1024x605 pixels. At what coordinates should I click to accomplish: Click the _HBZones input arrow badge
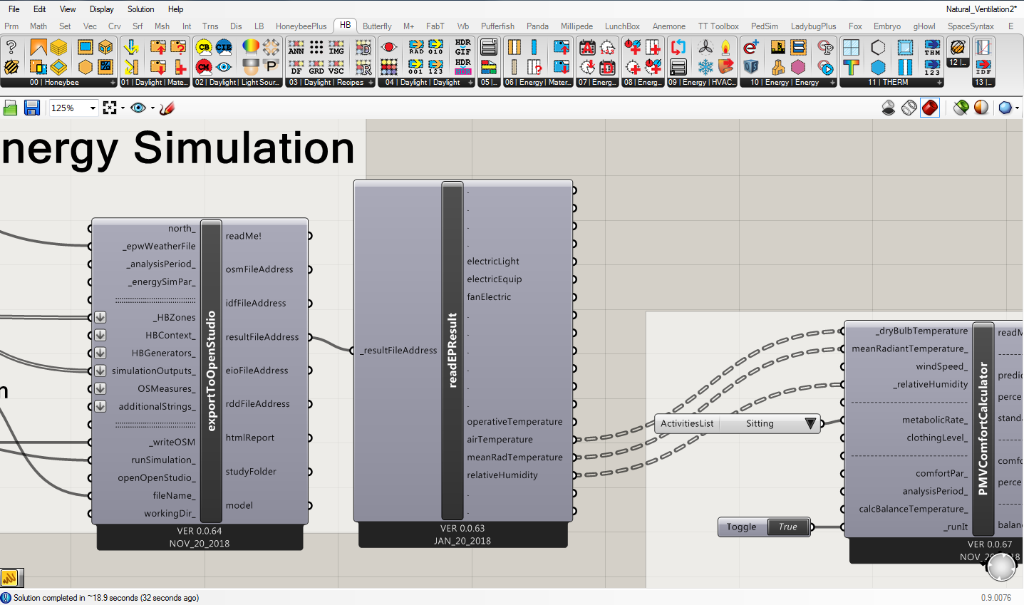tap(100, 317)
